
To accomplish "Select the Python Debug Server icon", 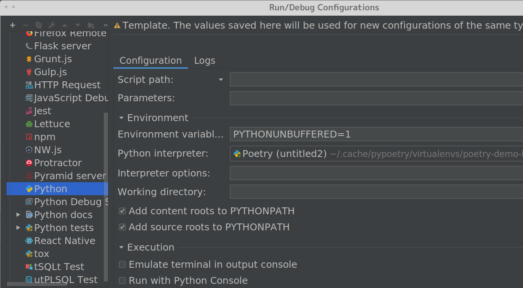I will 29,202.
